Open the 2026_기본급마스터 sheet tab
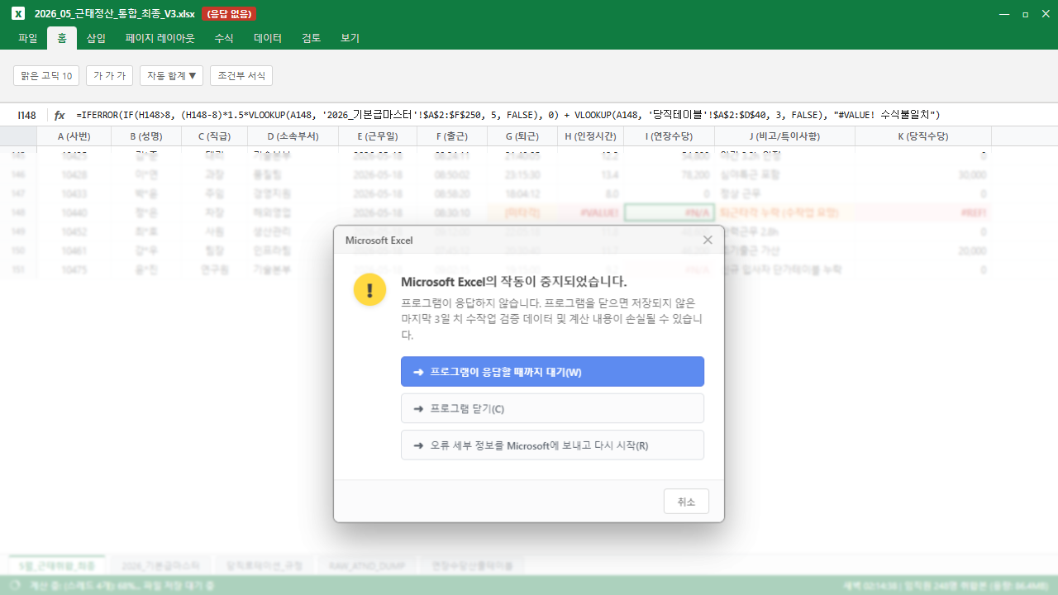The width and height of the screenshot is (1058, 595). (x=160, y=565)
